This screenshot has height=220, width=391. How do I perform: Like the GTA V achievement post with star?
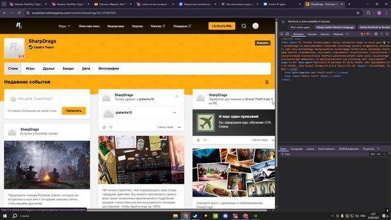coord(198,140)
